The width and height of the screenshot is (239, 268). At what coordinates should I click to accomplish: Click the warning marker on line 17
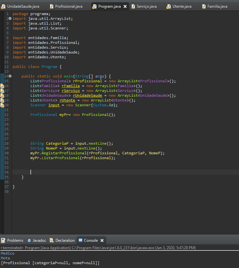click(x=2, y=91)
